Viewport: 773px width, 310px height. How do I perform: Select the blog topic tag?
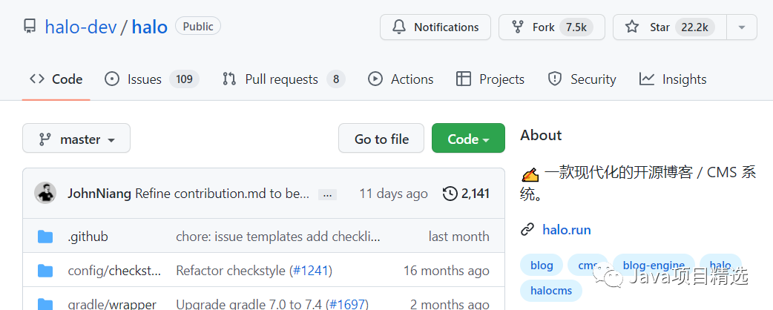[x=542, y=266]
